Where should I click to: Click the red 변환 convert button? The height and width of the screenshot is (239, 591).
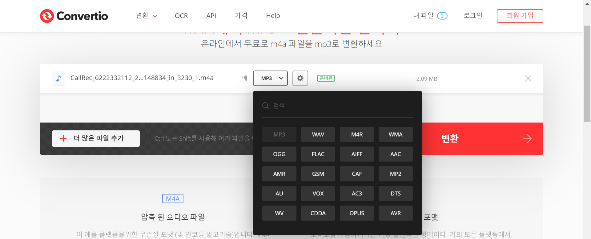[x=482, y=139]
